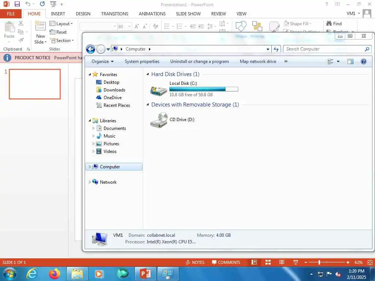
Task: Expand the Documents library node
Action: [93, 128]
